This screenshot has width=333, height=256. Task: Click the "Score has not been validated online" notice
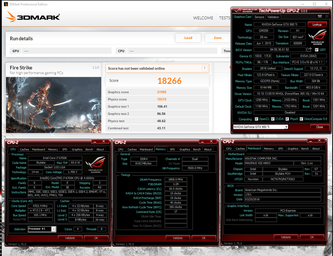tap(157, 68)
